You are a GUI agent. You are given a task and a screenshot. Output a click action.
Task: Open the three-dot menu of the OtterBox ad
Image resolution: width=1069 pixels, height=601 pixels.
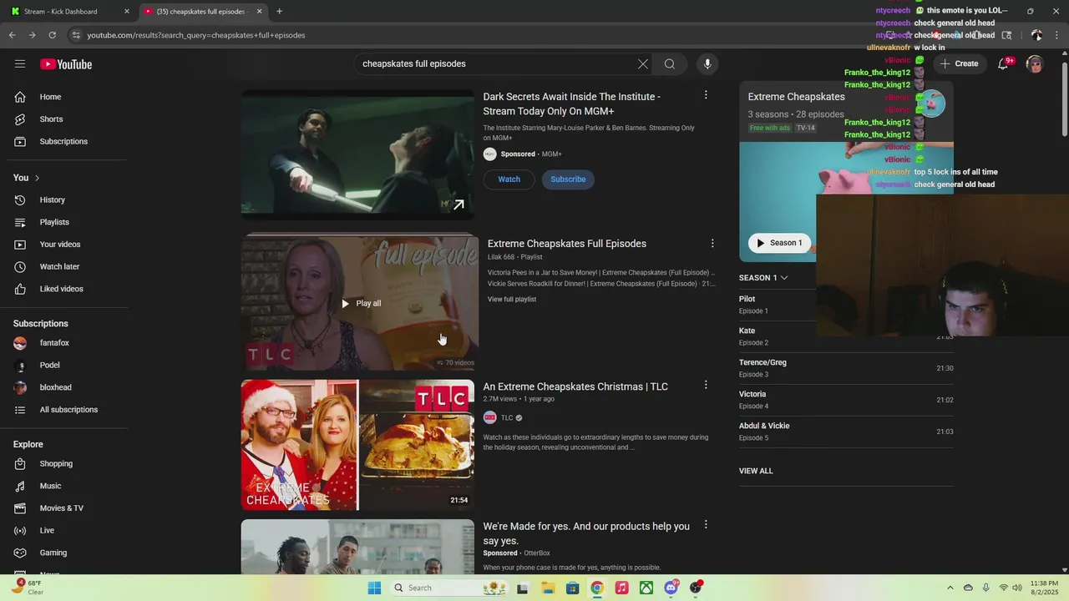706,525
